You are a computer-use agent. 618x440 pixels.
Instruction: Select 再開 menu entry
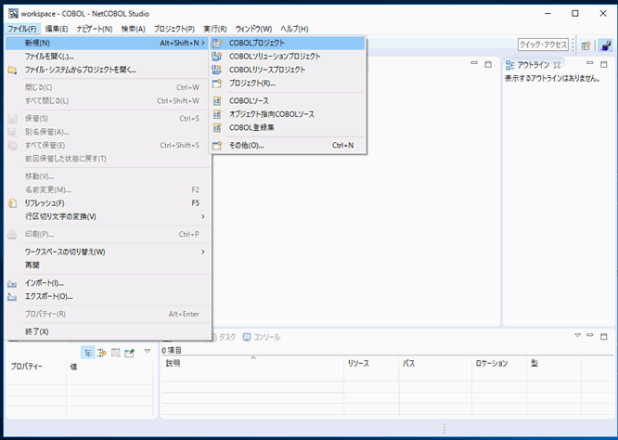coord(108,265)
